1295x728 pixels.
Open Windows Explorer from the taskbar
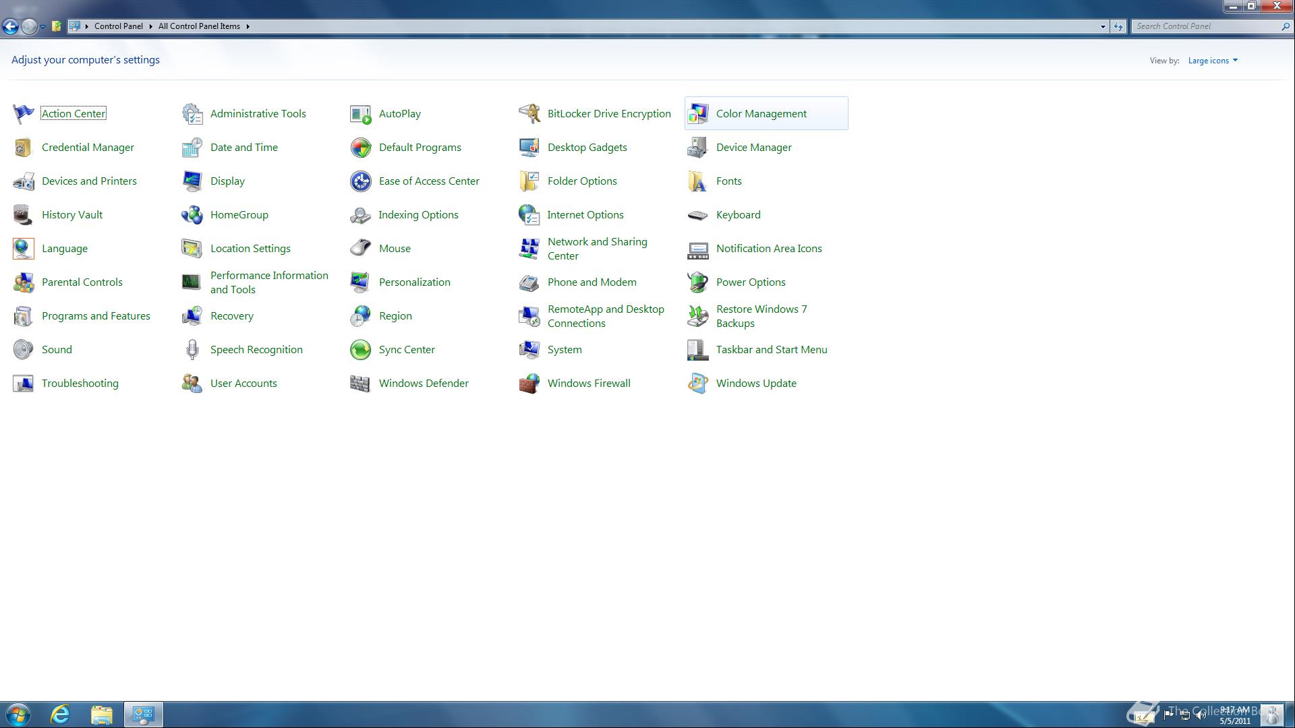tap(102, 715)
